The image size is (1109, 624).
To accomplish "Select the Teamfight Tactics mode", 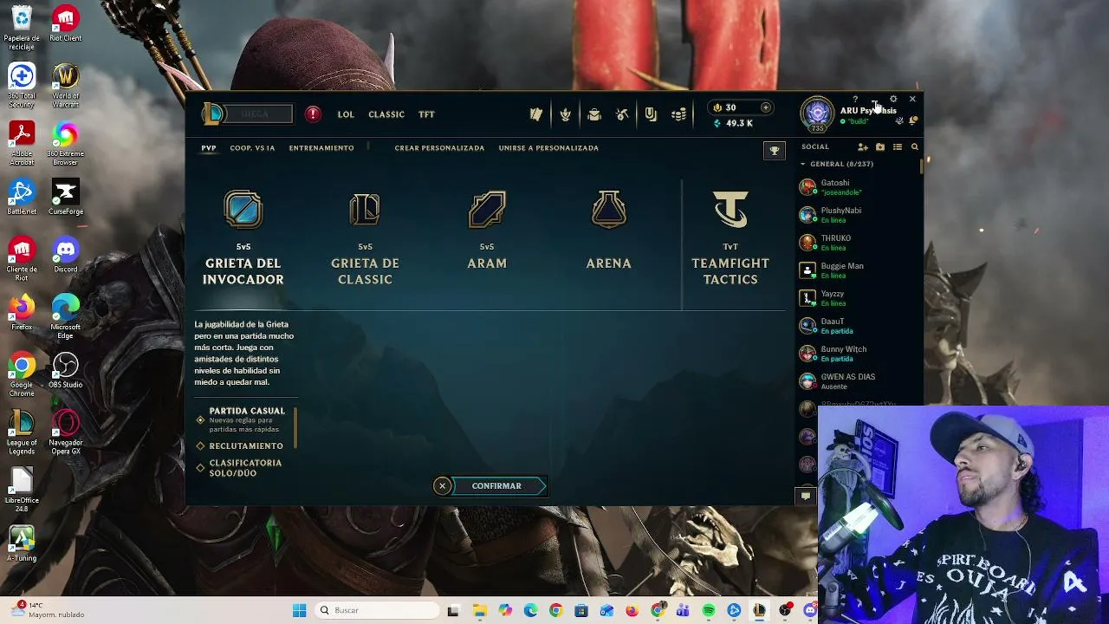I will (730, 238).
